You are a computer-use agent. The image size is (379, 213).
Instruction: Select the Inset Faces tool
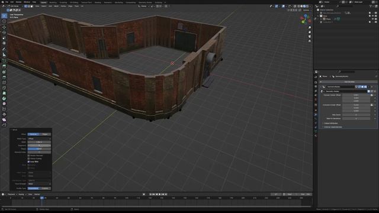[4, 72]
